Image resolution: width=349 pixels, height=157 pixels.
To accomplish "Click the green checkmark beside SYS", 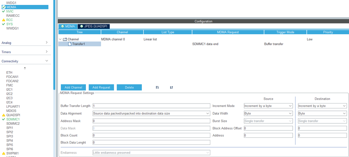I will pyautogui.click(x=3, y=24).
